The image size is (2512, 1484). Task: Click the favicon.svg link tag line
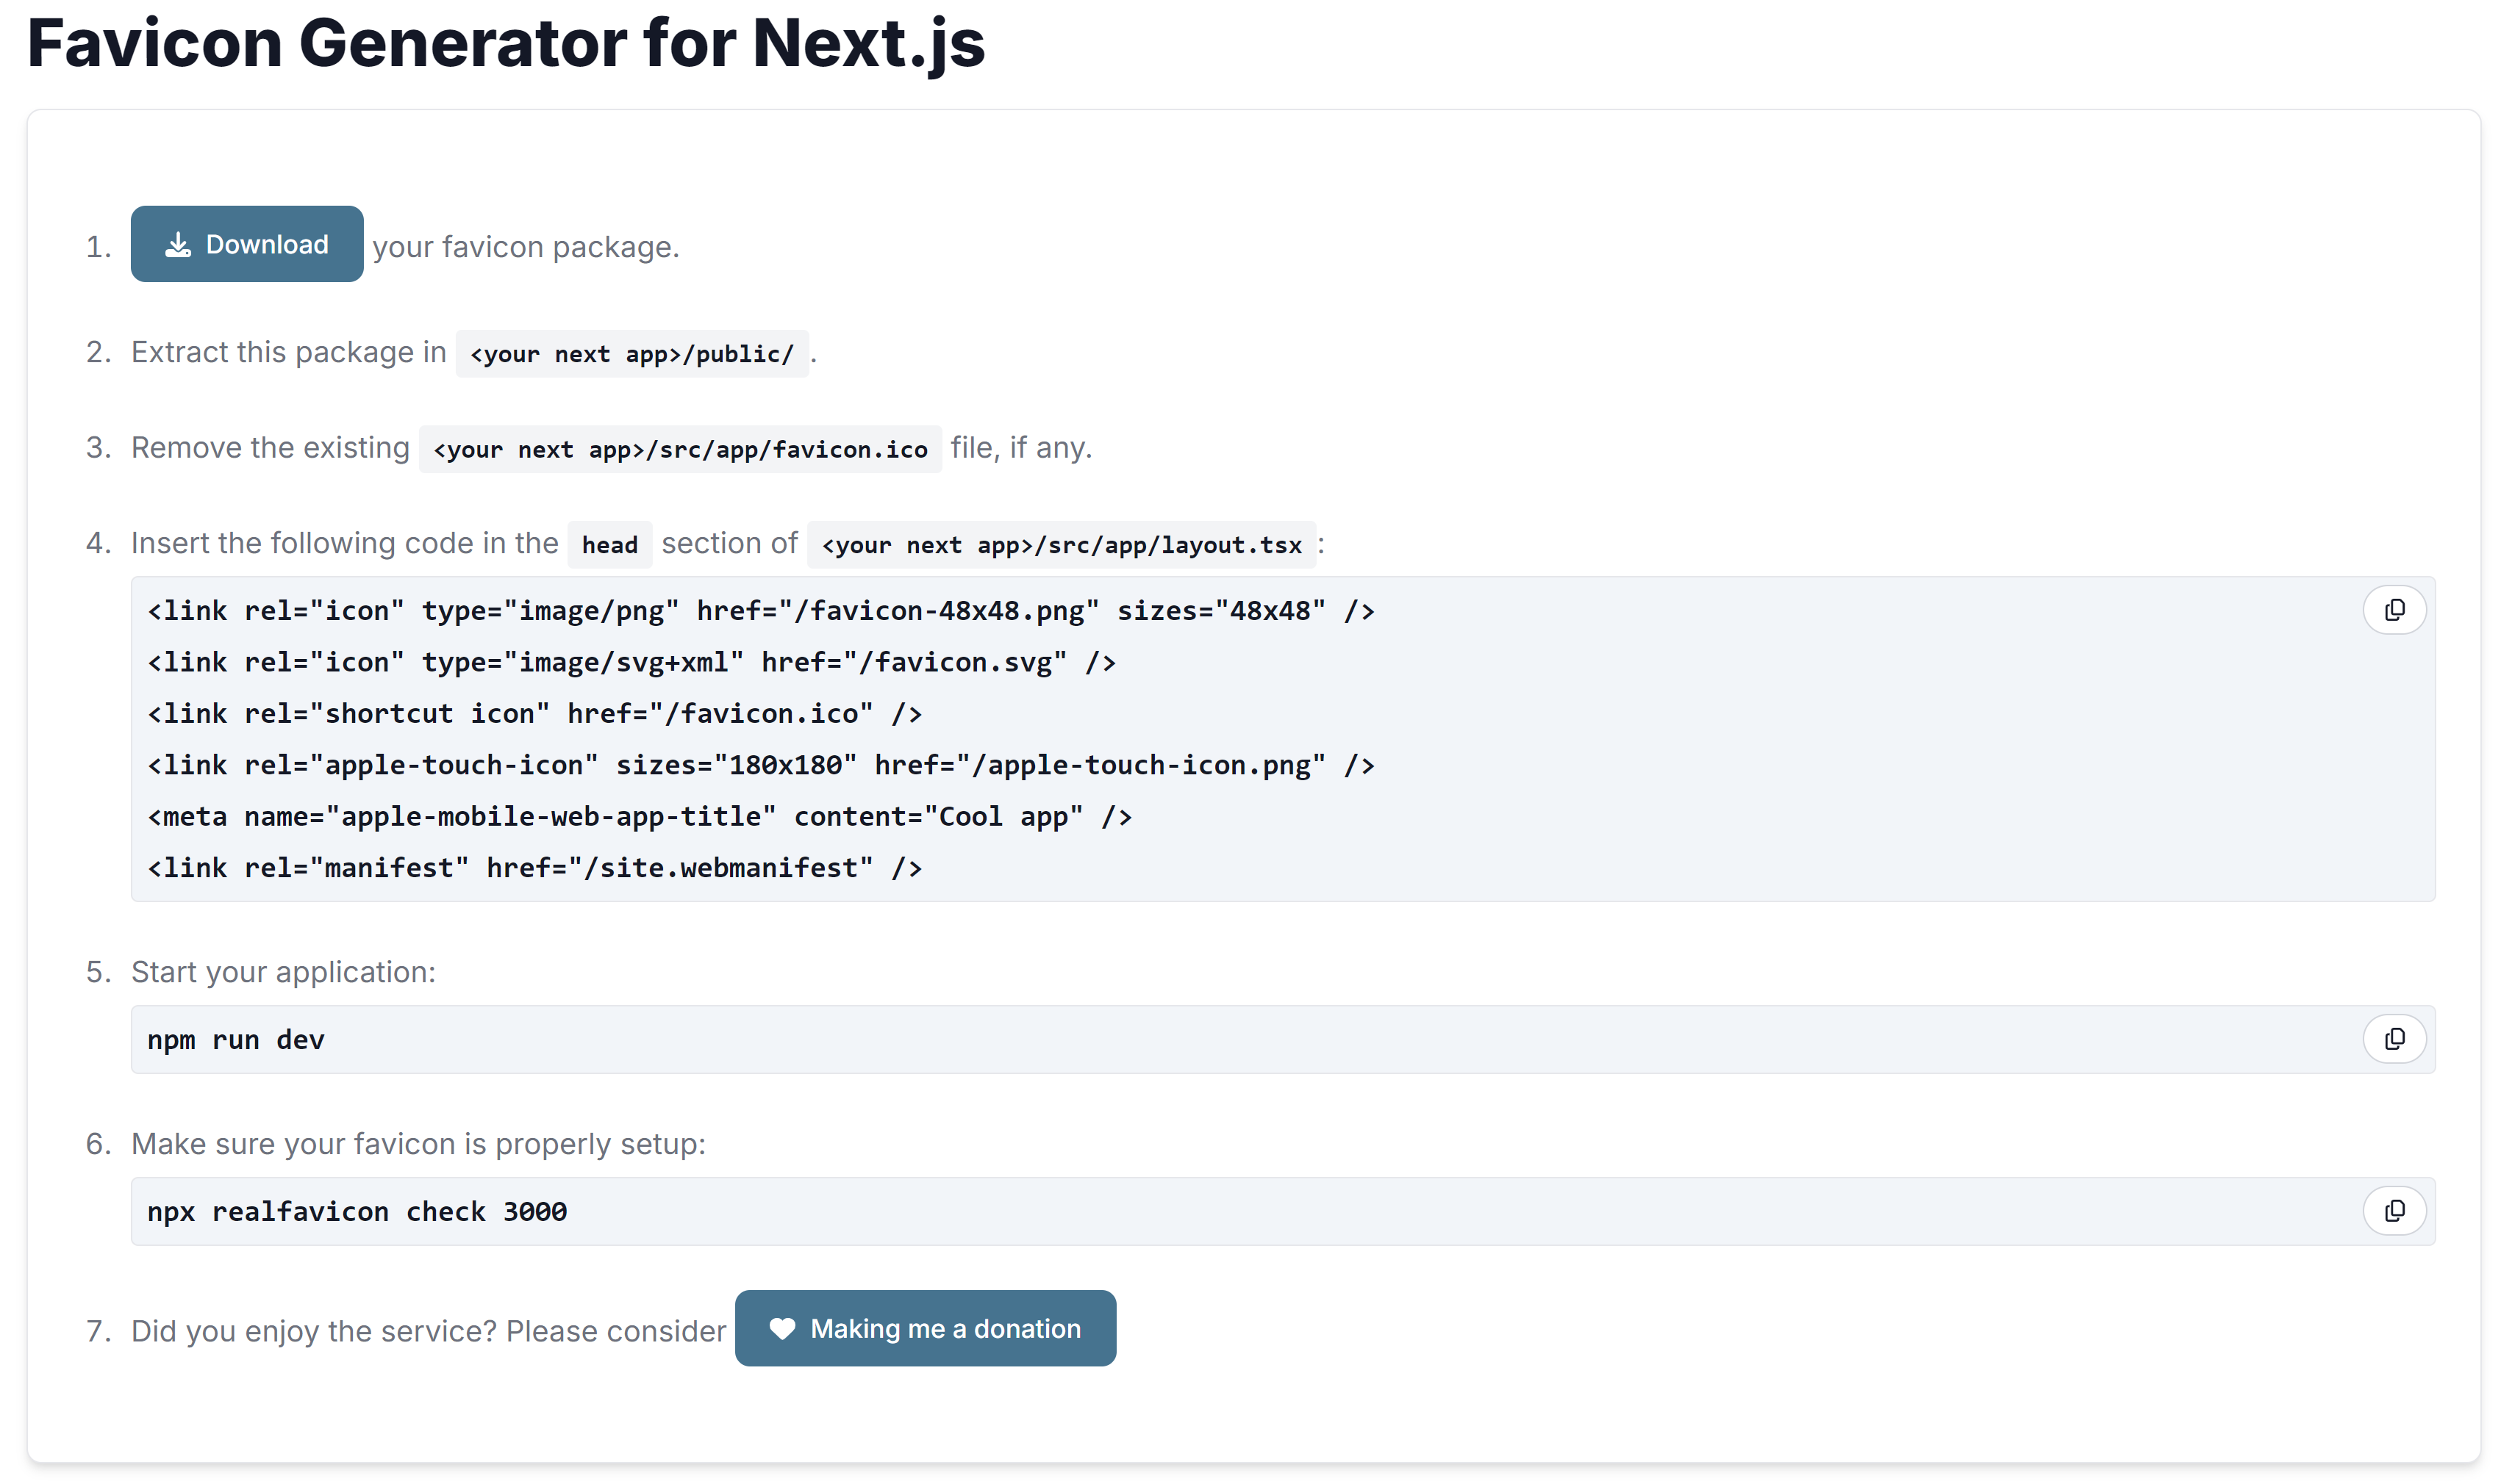(x=631, y=662)
